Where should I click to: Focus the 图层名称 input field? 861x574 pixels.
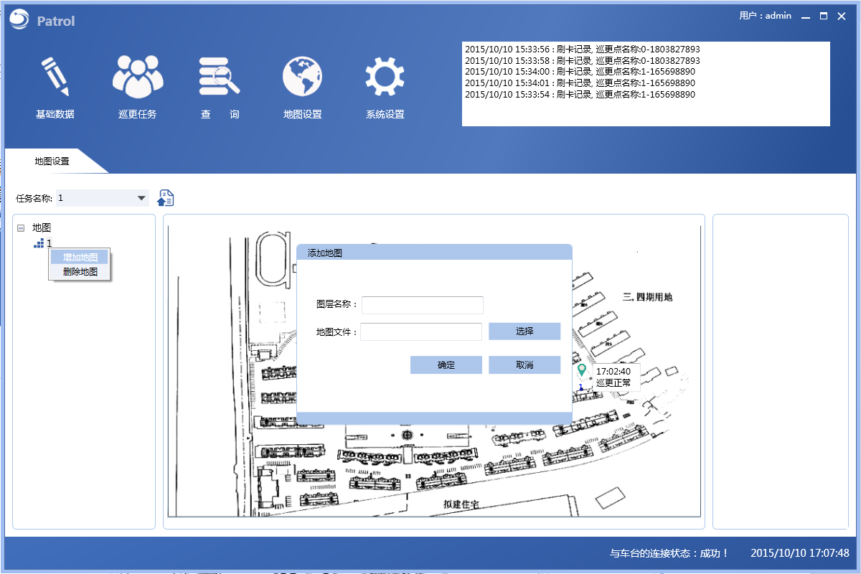422,305
